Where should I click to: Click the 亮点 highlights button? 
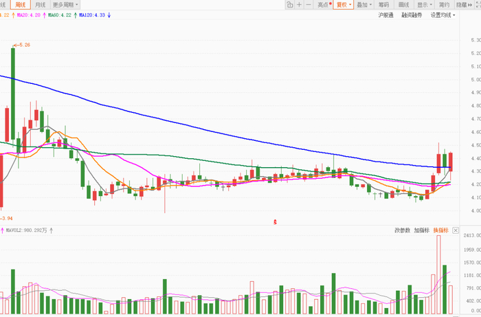324,5
